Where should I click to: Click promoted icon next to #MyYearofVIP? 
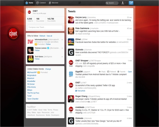[39, 72]
